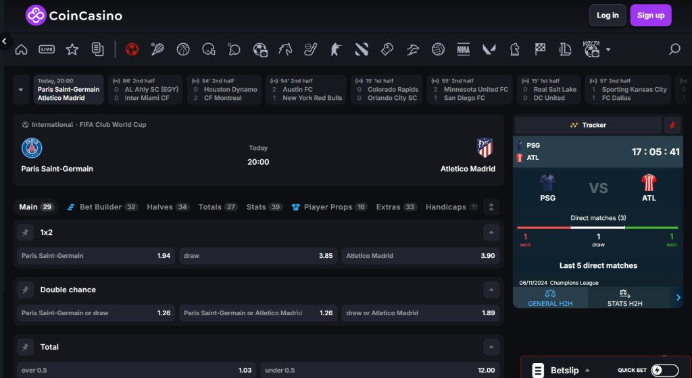This screenshot has height=378, width=692.
Task: Select the Basketball sport icon
Action: (183, 49)
